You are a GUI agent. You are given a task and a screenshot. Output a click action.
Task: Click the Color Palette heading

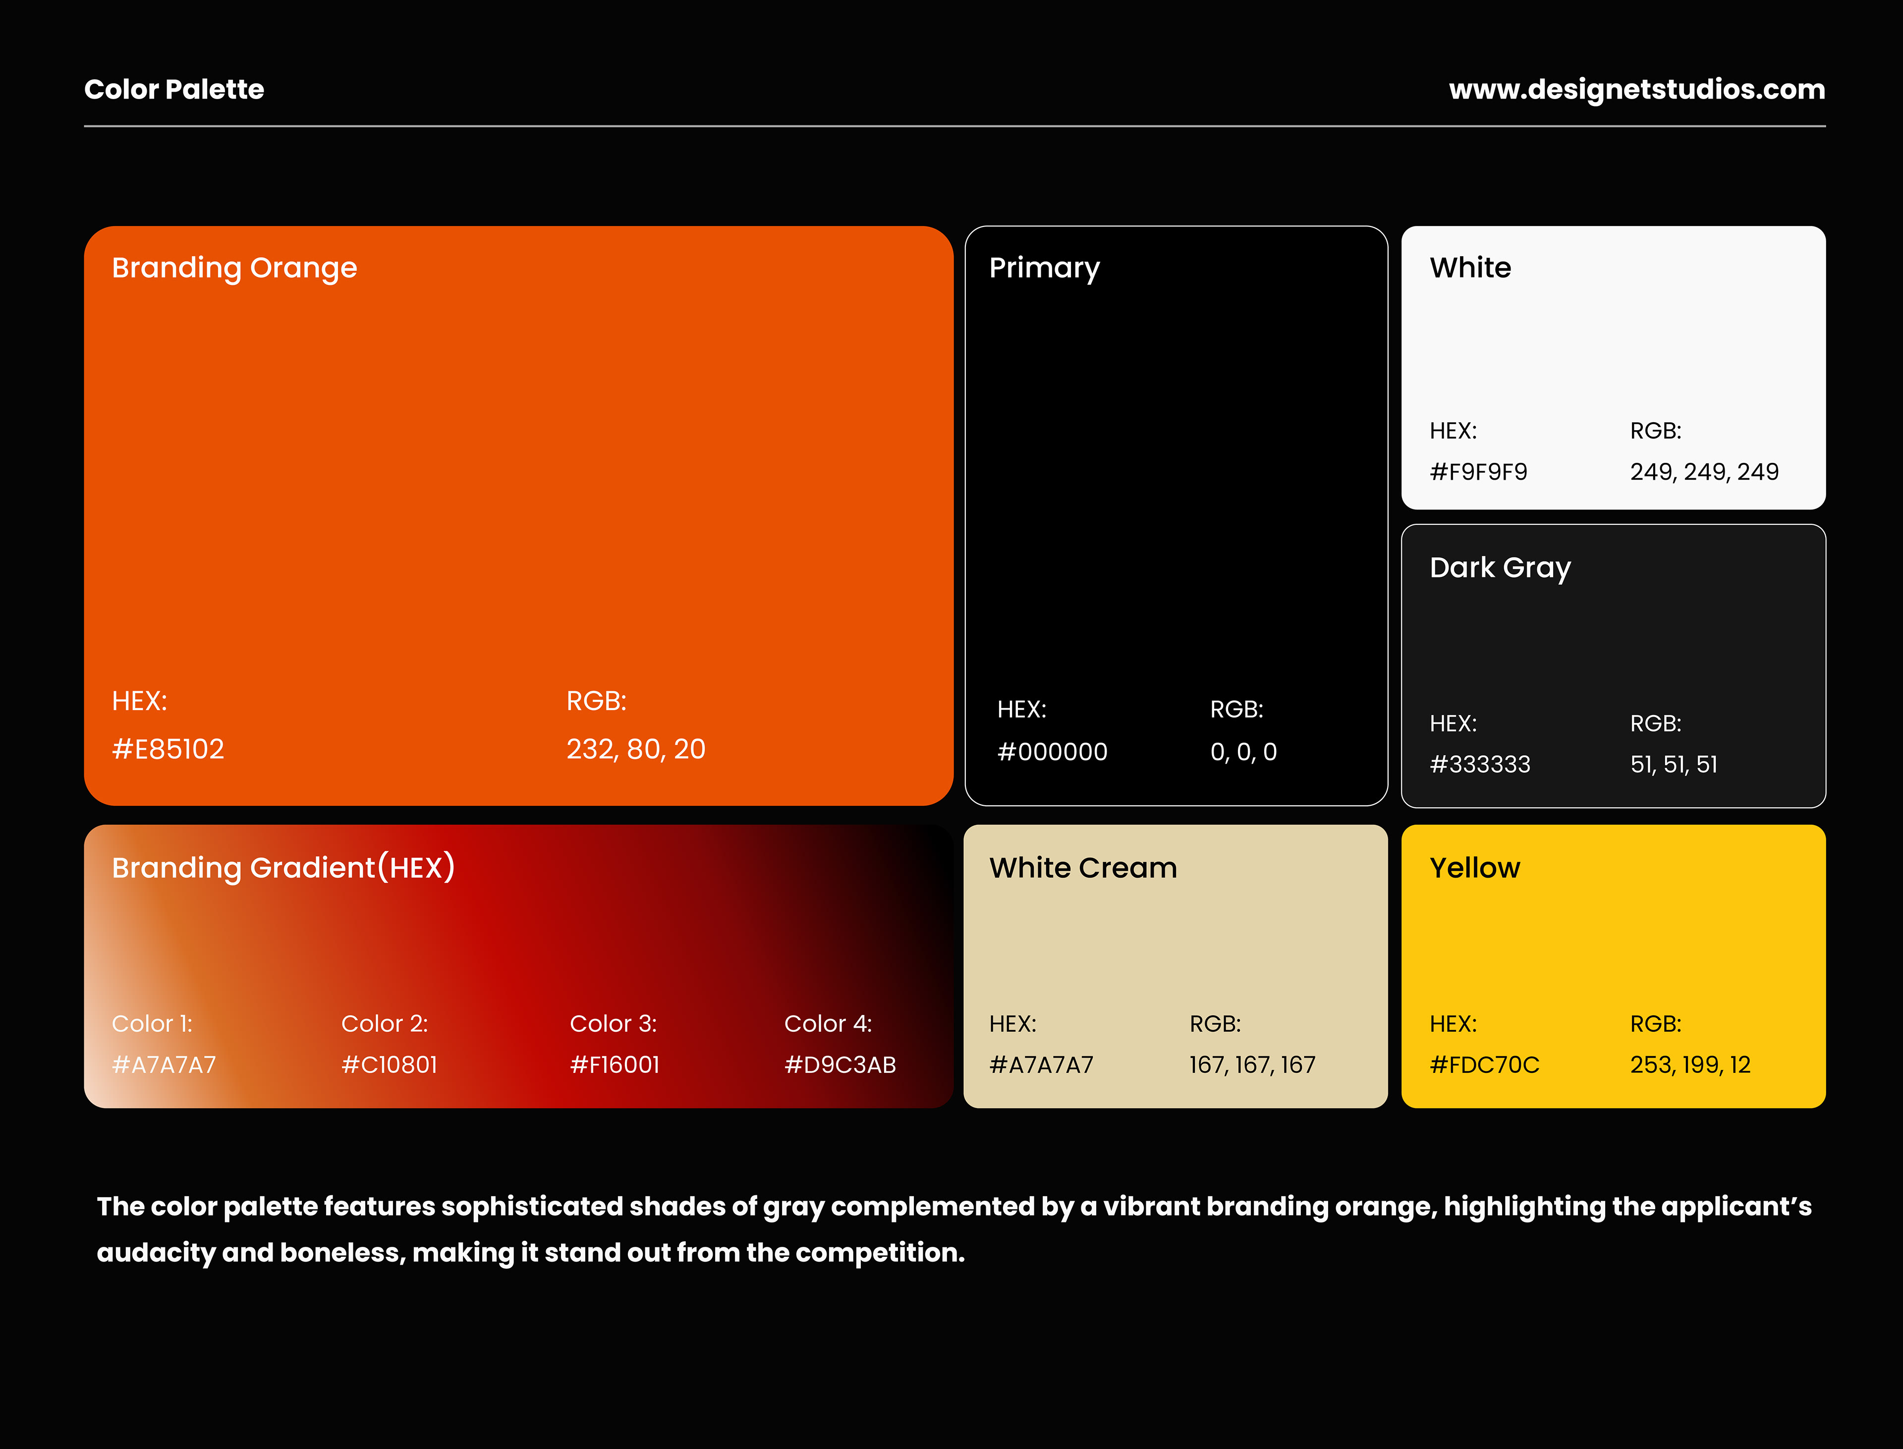pyautogui.click(x=173, y=89)
